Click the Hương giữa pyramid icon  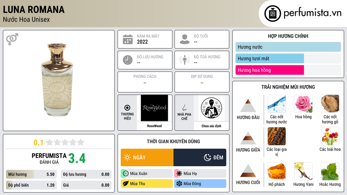pyautogui.click(x=248, y=138)
